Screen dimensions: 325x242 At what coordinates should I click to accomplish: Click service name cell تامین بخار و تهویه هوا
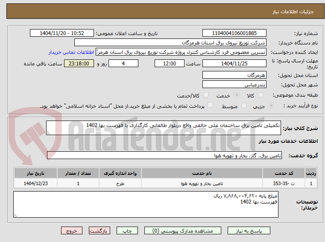(202, 183)
